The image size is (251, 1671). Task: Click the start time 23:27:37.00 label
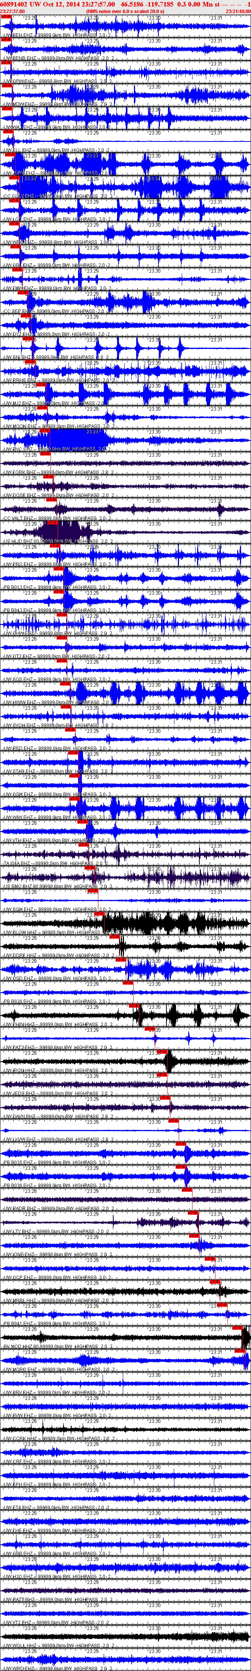(x=12, y=11)
